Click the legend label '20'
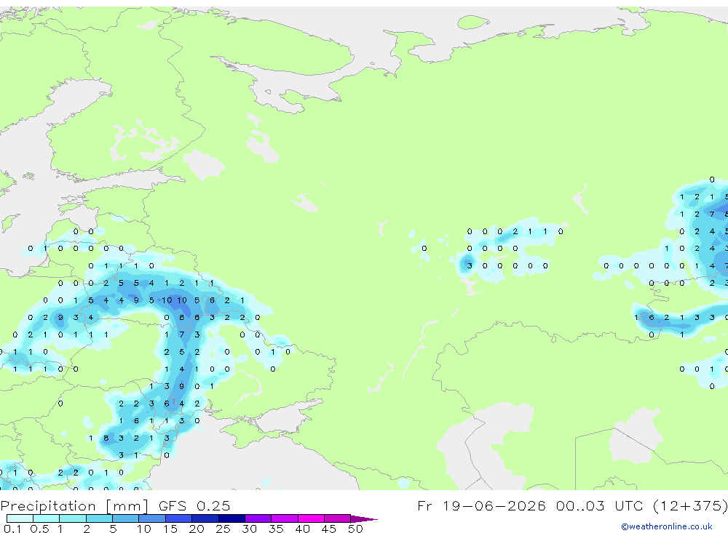Viewport: 728px width, 533px height. pos(197,529)
